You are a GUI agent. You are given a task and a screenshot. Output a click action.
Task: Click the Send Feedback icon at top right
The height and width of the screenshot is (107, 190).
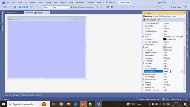(186, 7)
